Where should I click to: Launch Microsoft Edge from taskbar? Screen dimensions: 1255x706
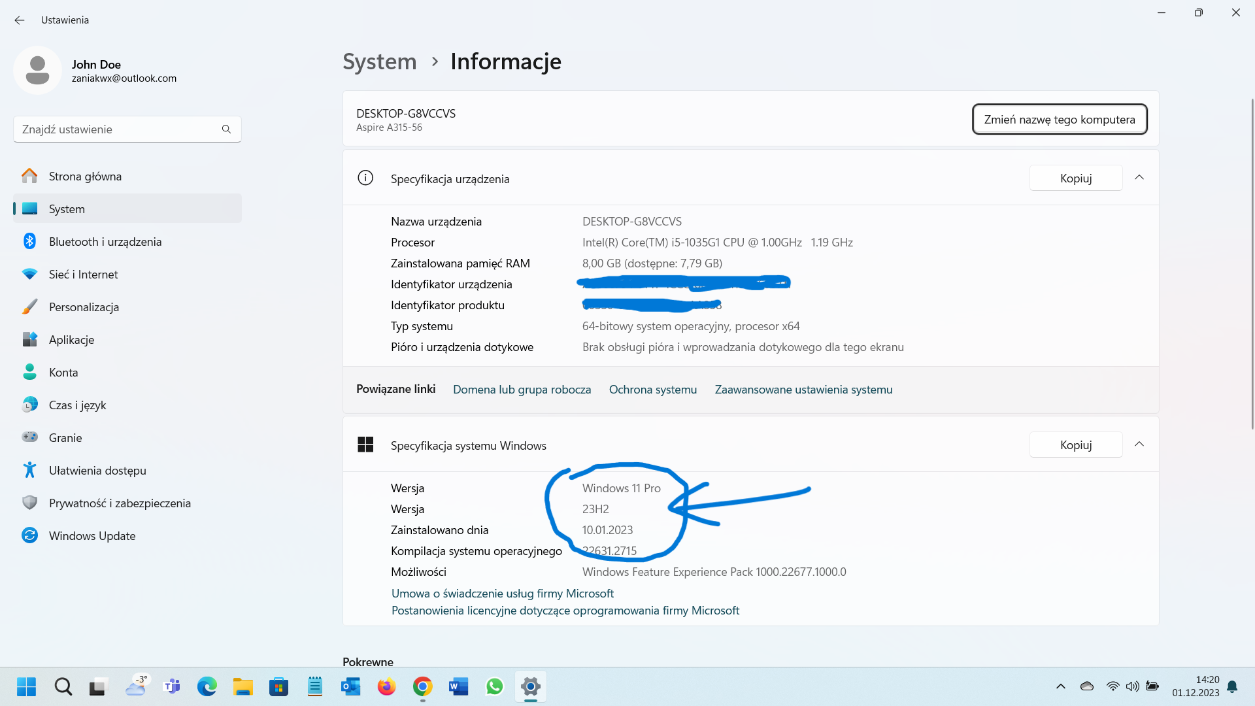pos(207,686)
